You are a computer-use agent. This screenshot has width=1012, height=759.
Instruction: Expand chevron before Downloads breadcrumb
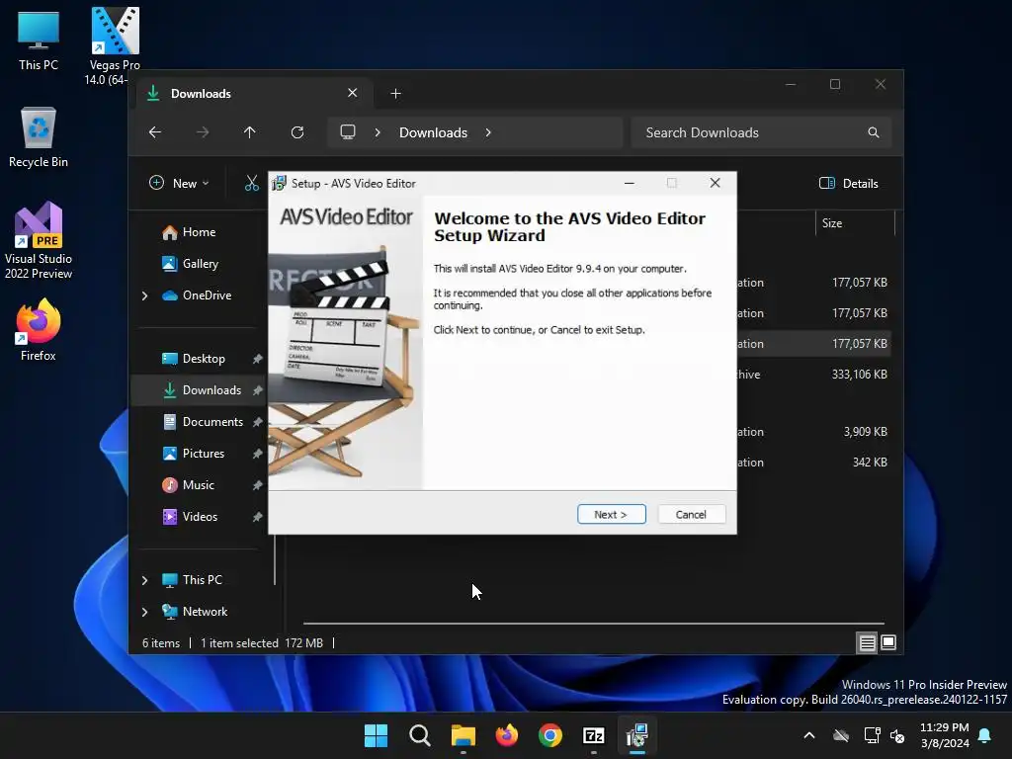(378, 132)
